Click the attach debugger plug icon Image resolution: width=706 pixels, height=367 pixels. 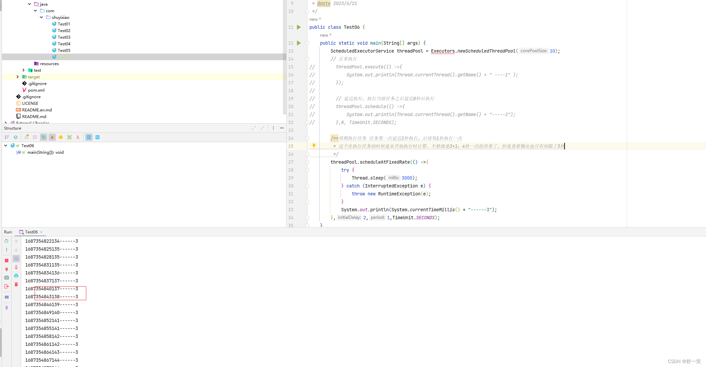click(6, 269)
